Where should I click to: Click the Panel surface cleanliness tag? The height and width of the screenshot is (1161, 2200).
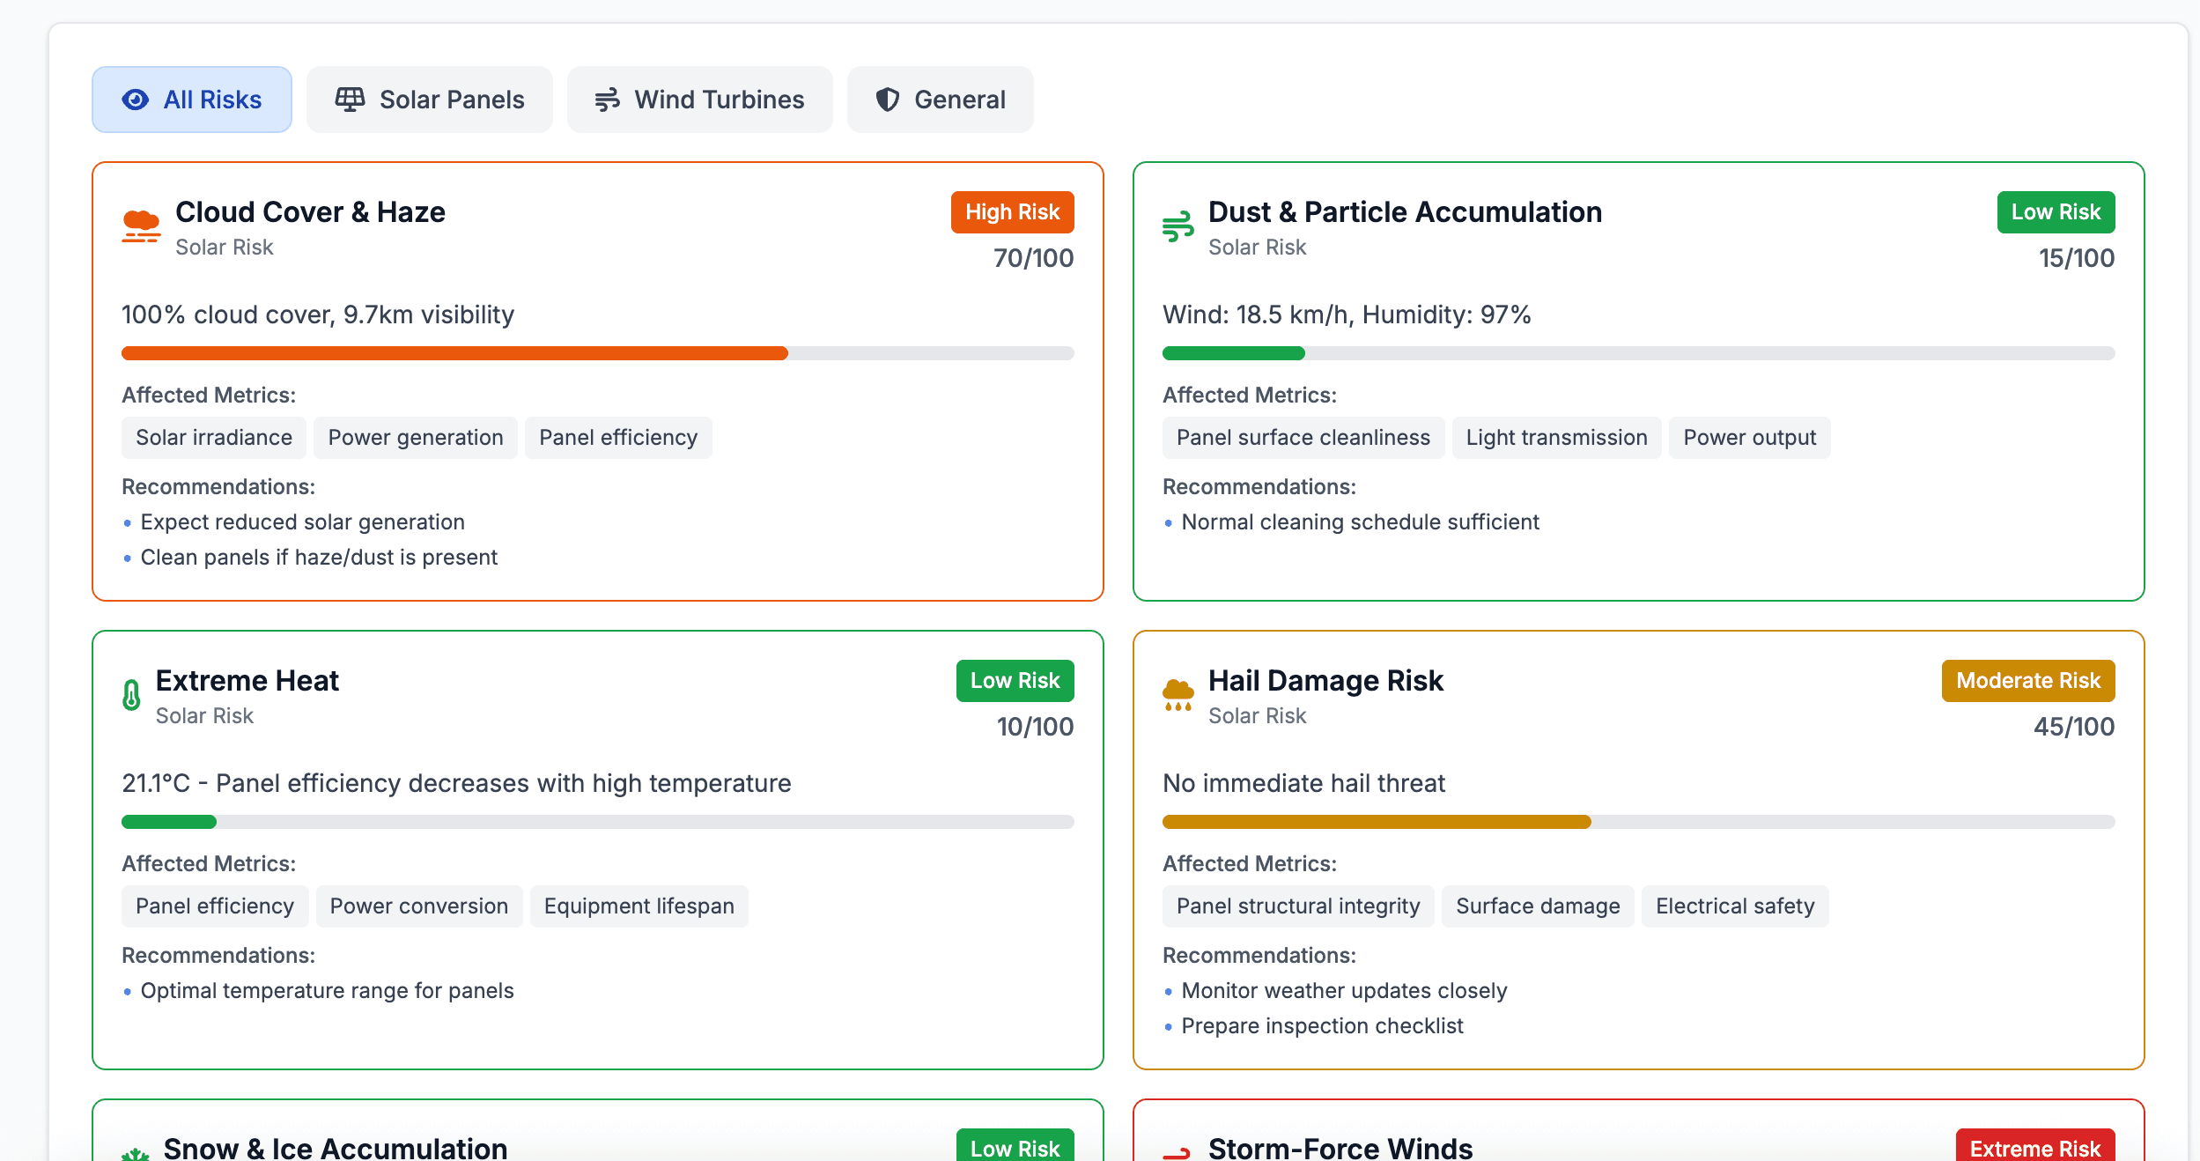tap(1303, 438)
